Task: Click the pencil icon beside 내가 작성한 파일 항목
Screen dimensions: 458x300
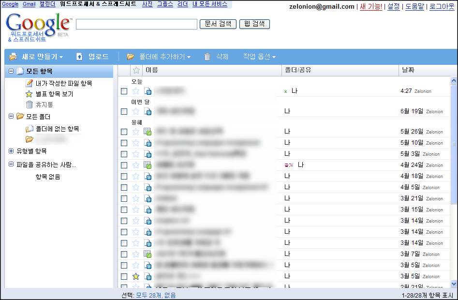Action: (x=29, y=83)
